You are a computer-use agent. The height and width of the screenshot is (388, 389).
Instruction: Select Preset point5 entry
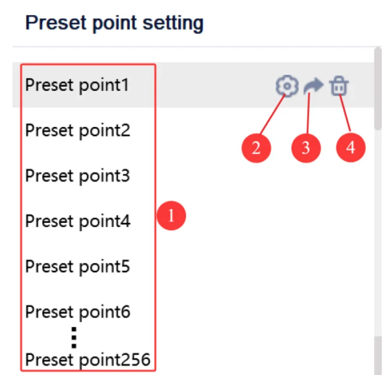tap(78, 267)
